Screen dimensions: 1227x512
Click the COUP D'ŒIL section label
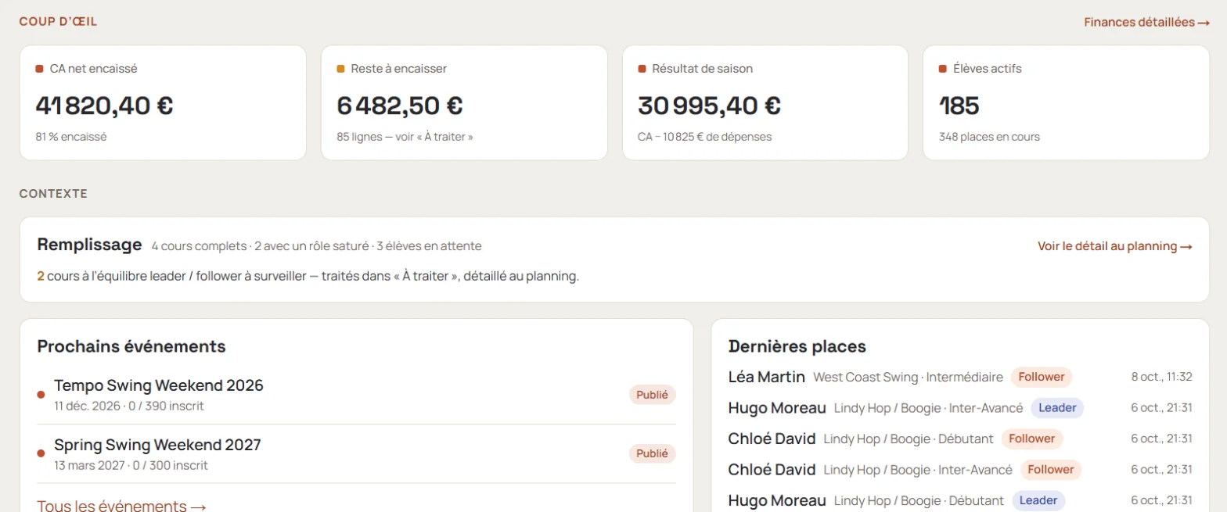tap(58, 22)
